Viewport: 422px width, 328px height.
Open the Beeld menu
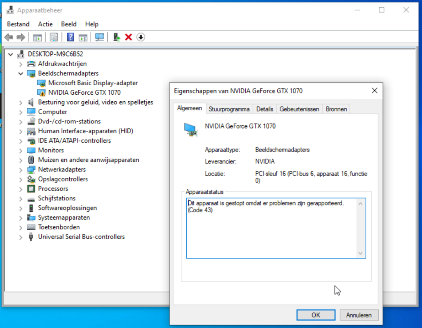pos(69,24)
